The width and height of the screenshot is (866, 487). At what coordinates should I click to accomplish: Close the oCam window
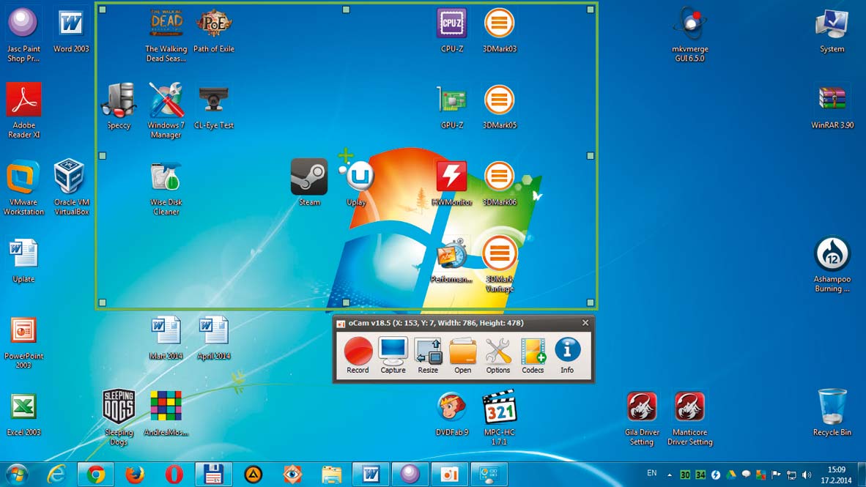point(585,323)
